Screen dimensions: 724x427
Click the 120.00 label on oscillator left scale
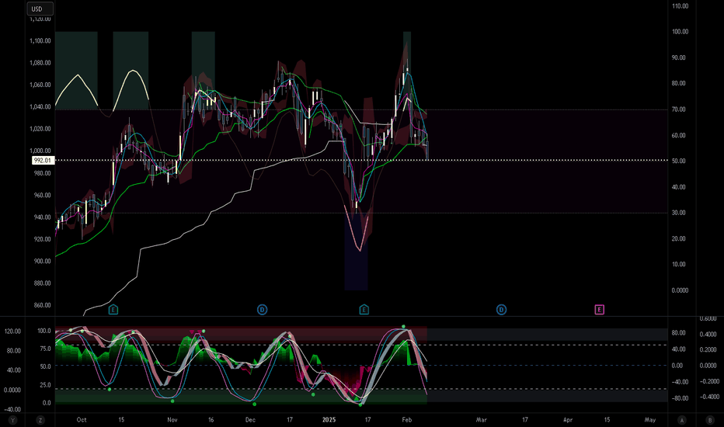pyautogui.click(x=12, y=331)
